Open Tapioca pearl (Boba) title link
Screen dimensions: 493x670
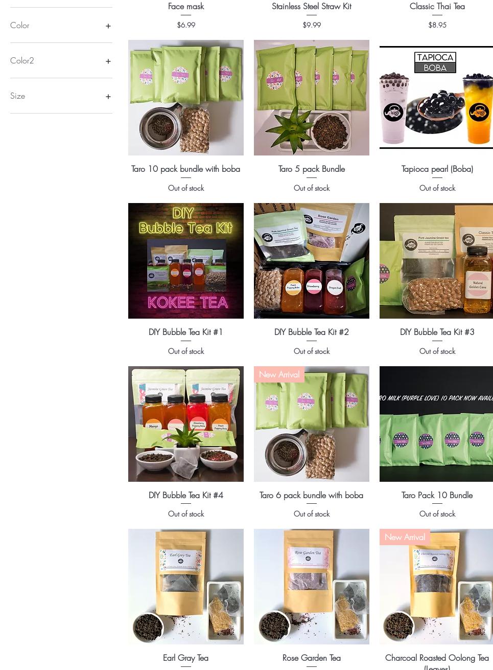pos(437,169)
